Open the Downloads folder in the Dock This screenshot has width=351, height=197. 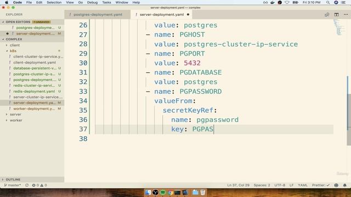point(195,192)
